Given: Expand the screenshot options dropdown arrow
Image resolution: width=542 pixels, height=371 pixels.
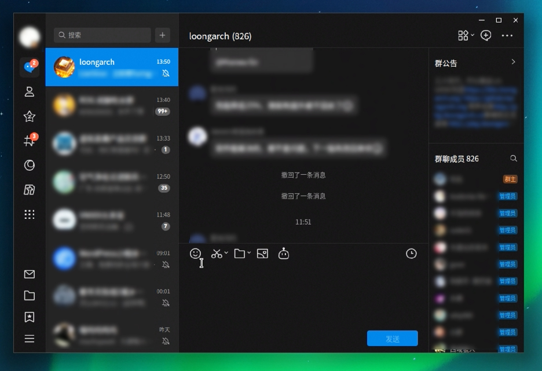Looking at the screenshot, I should pyautogui.click(x=226, y=254).
